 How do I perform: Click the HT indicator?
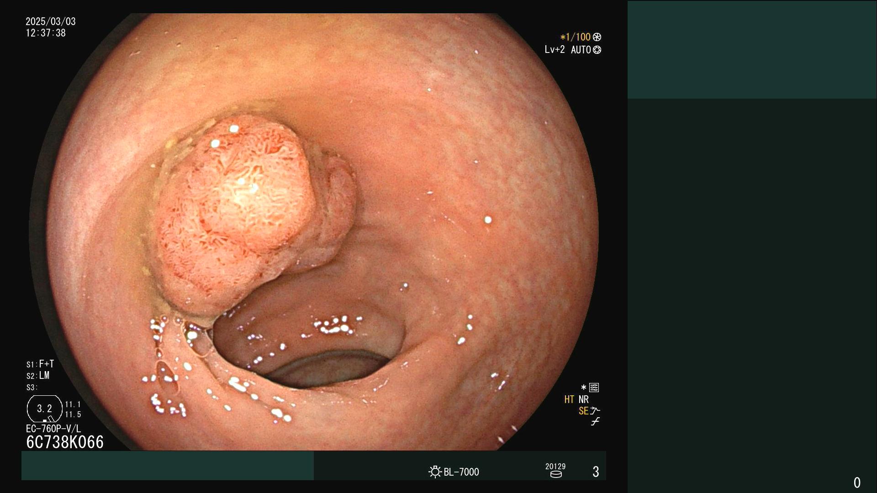tap(569, 399)
